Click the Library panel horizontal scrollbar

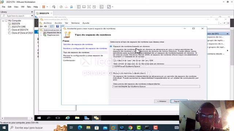pos(16,118)
